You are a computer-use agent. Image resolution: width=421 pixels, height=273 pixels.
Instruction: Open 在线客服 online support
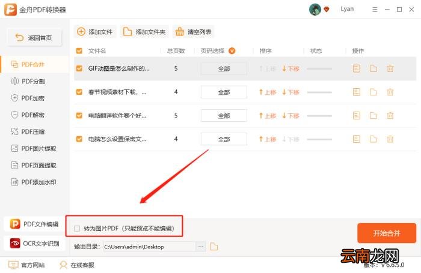(x=77, y=265)
